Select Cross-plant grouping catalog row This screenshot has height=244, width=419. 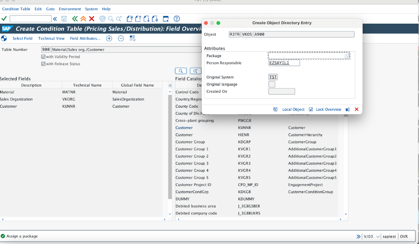[x=257, y=120]
